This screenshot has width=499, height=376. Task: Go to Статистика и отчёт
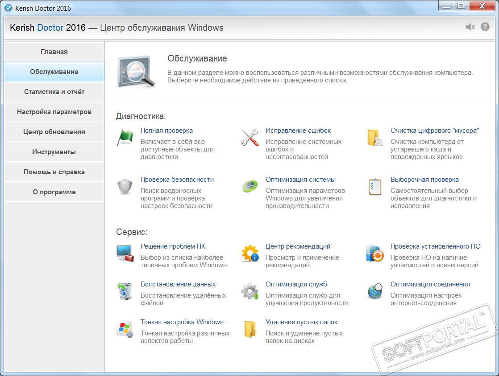point(54,92)
